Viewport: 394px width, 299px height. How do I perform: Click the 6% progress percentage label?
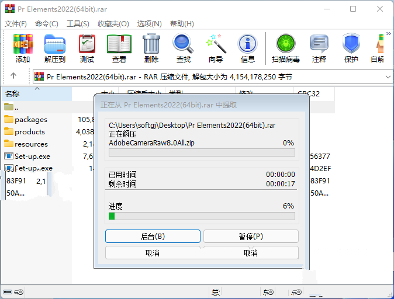tap(288, 206)
